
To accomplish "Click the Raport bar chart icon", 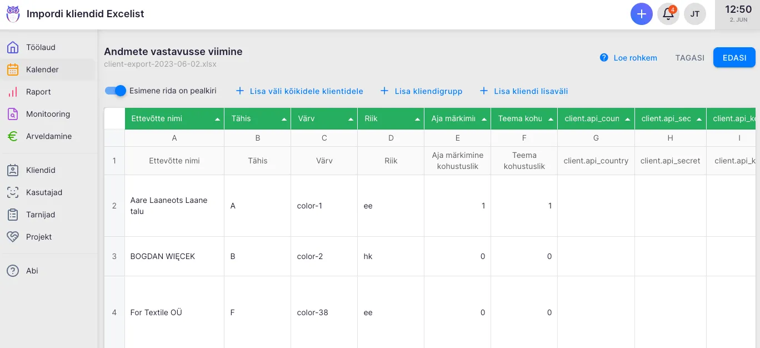I will tap(13, 92).
